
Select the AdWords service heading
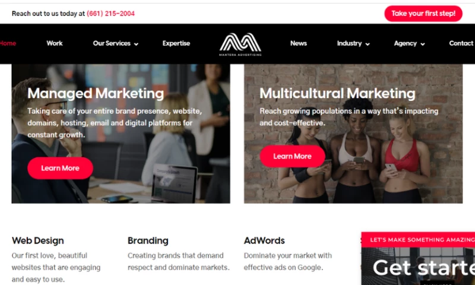coord(264,240)
